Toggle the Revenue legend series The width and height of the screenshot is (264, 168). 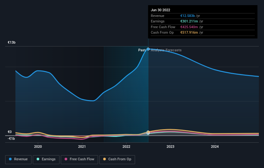tap(18, 159)
